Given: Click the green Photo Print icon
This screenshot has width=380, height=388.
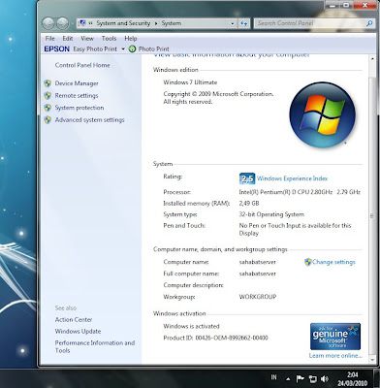Looking at the screenshot, I should click(x=132, y=48).
